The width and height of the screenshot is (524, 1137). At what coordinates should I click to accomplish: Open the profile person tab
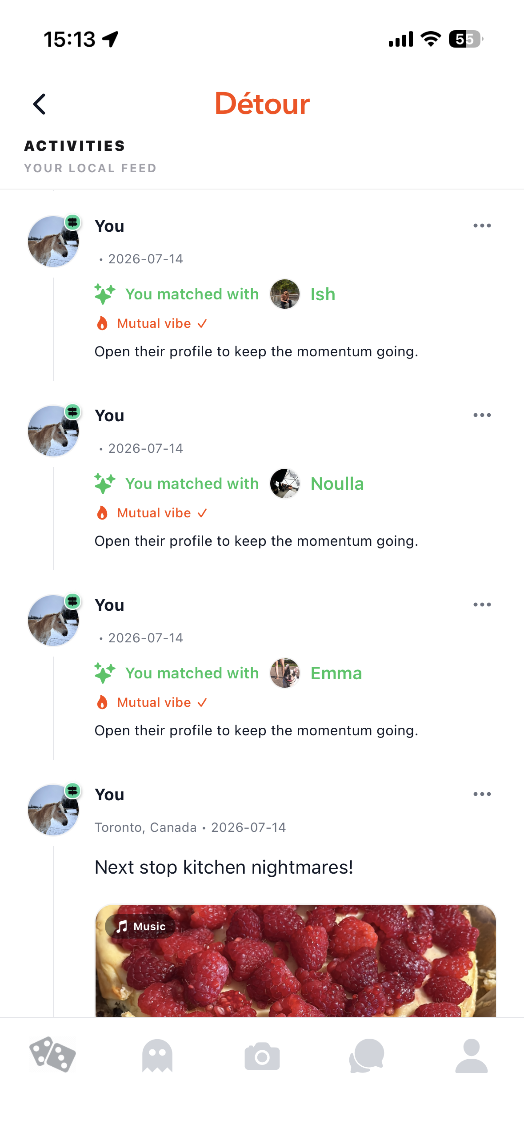click(x=472, y=1056)
